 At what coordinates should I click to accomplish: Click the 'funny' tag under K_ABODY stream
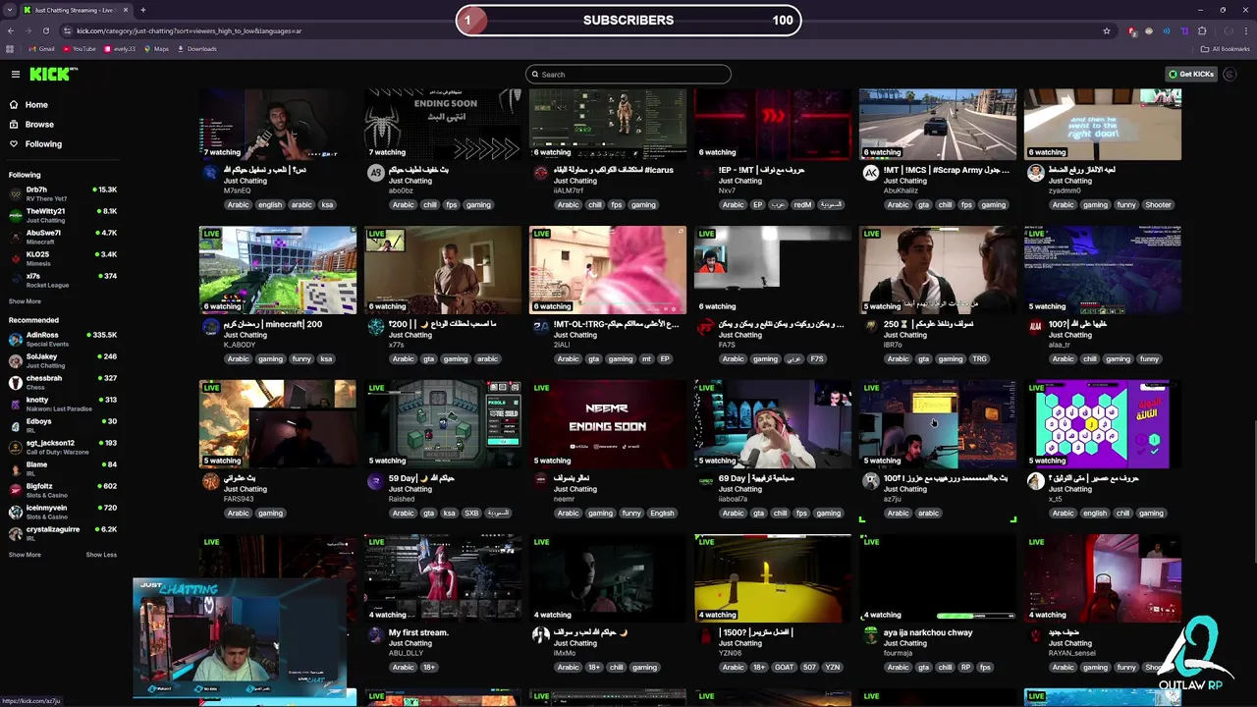point(301,359)
